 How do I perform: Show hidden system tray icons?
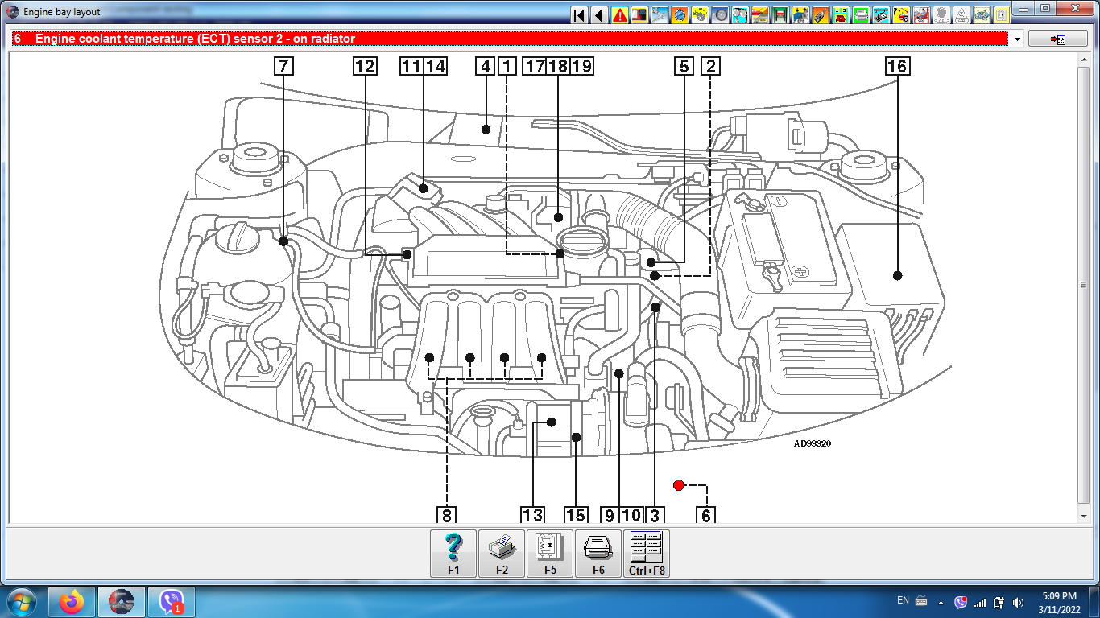coord(941,602)
